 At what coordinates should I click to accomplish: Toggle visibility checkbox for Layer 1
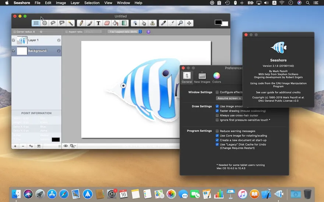click(x=14, y=40)
